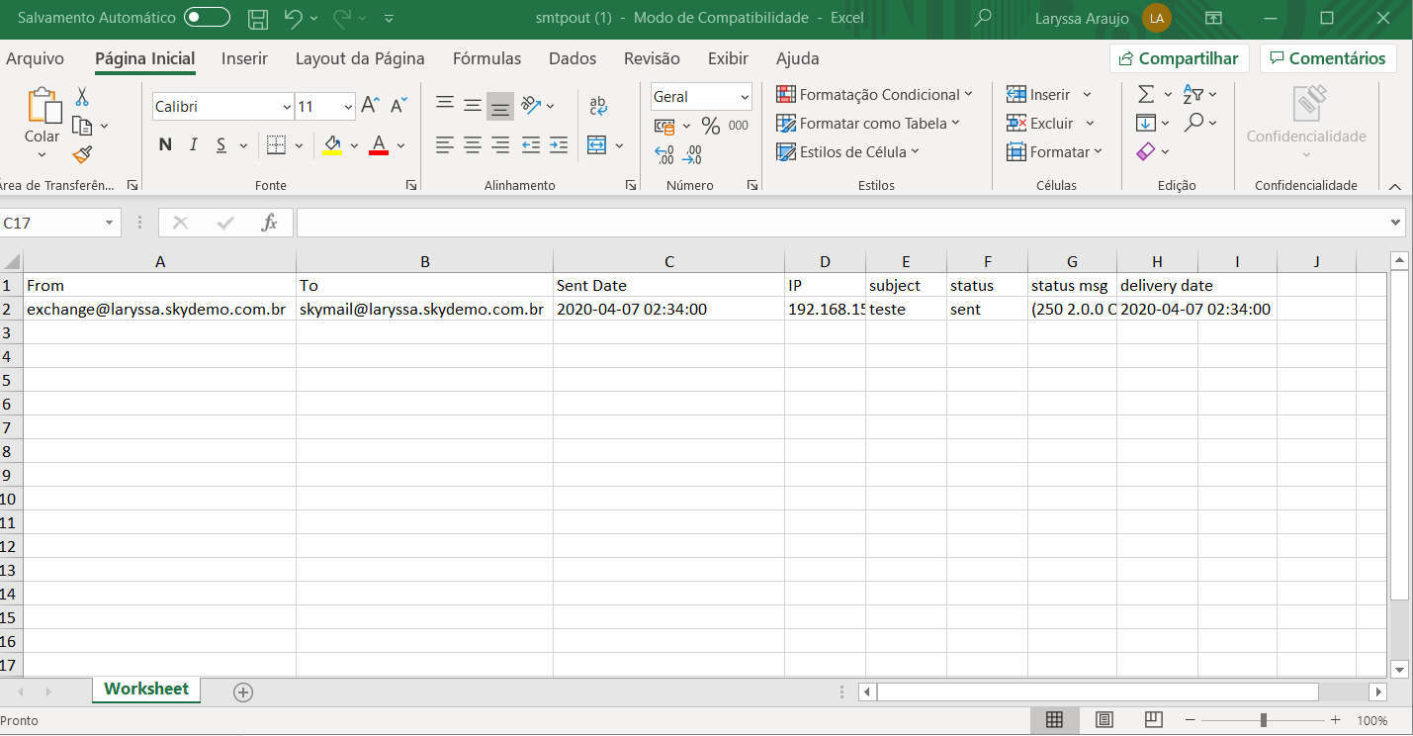Click the percent style icon
Screen dimensions: 1413x736
click(710, 126)
